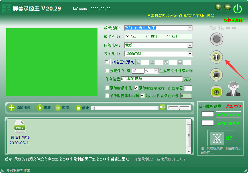
Task: Click the 更改 button to change save location
Action: click(188, 79)
